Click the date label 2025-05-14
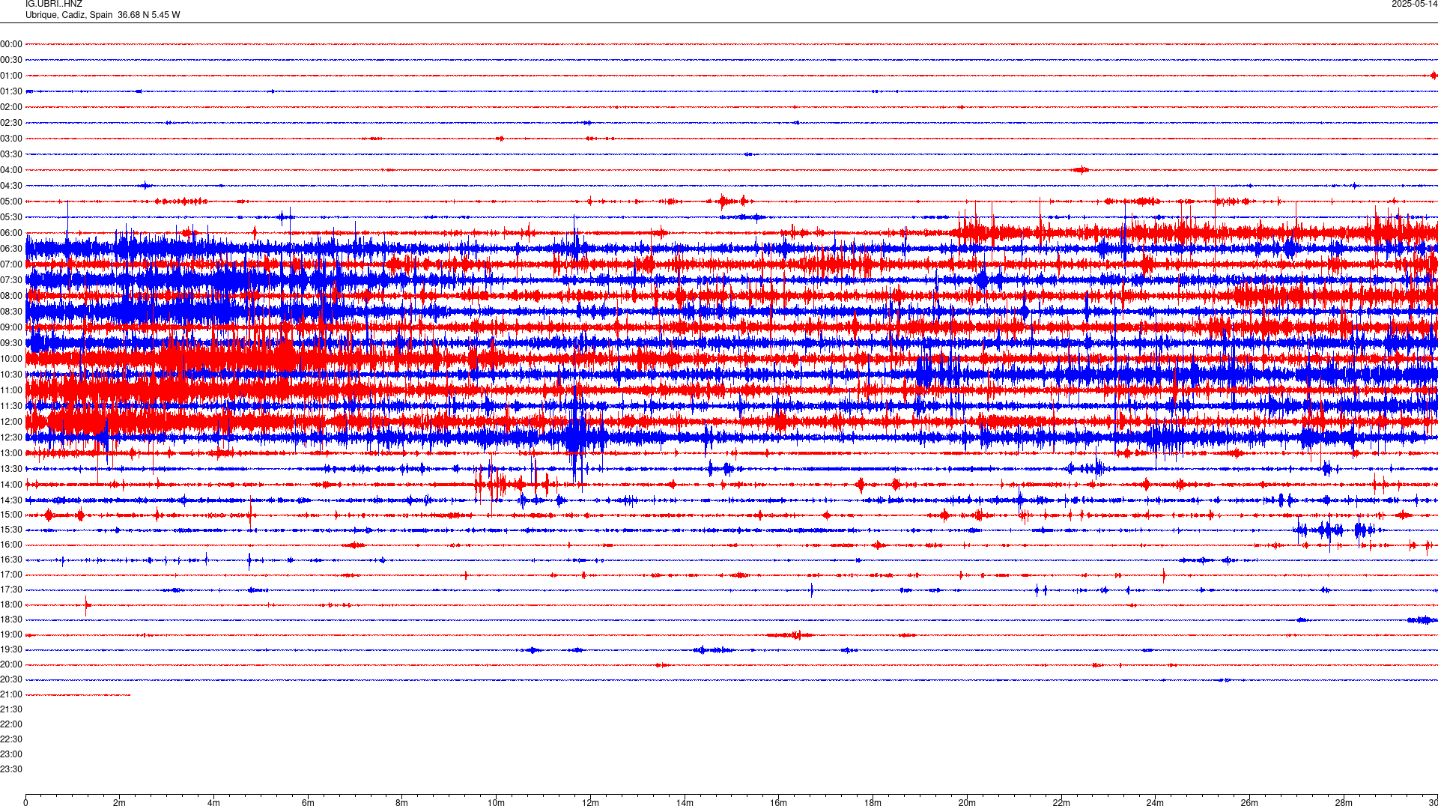 [1414, 4]
